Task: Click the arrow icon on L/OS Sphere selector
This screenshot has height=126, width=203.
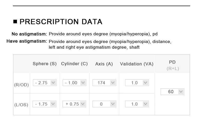Action: tap(53, 104)
